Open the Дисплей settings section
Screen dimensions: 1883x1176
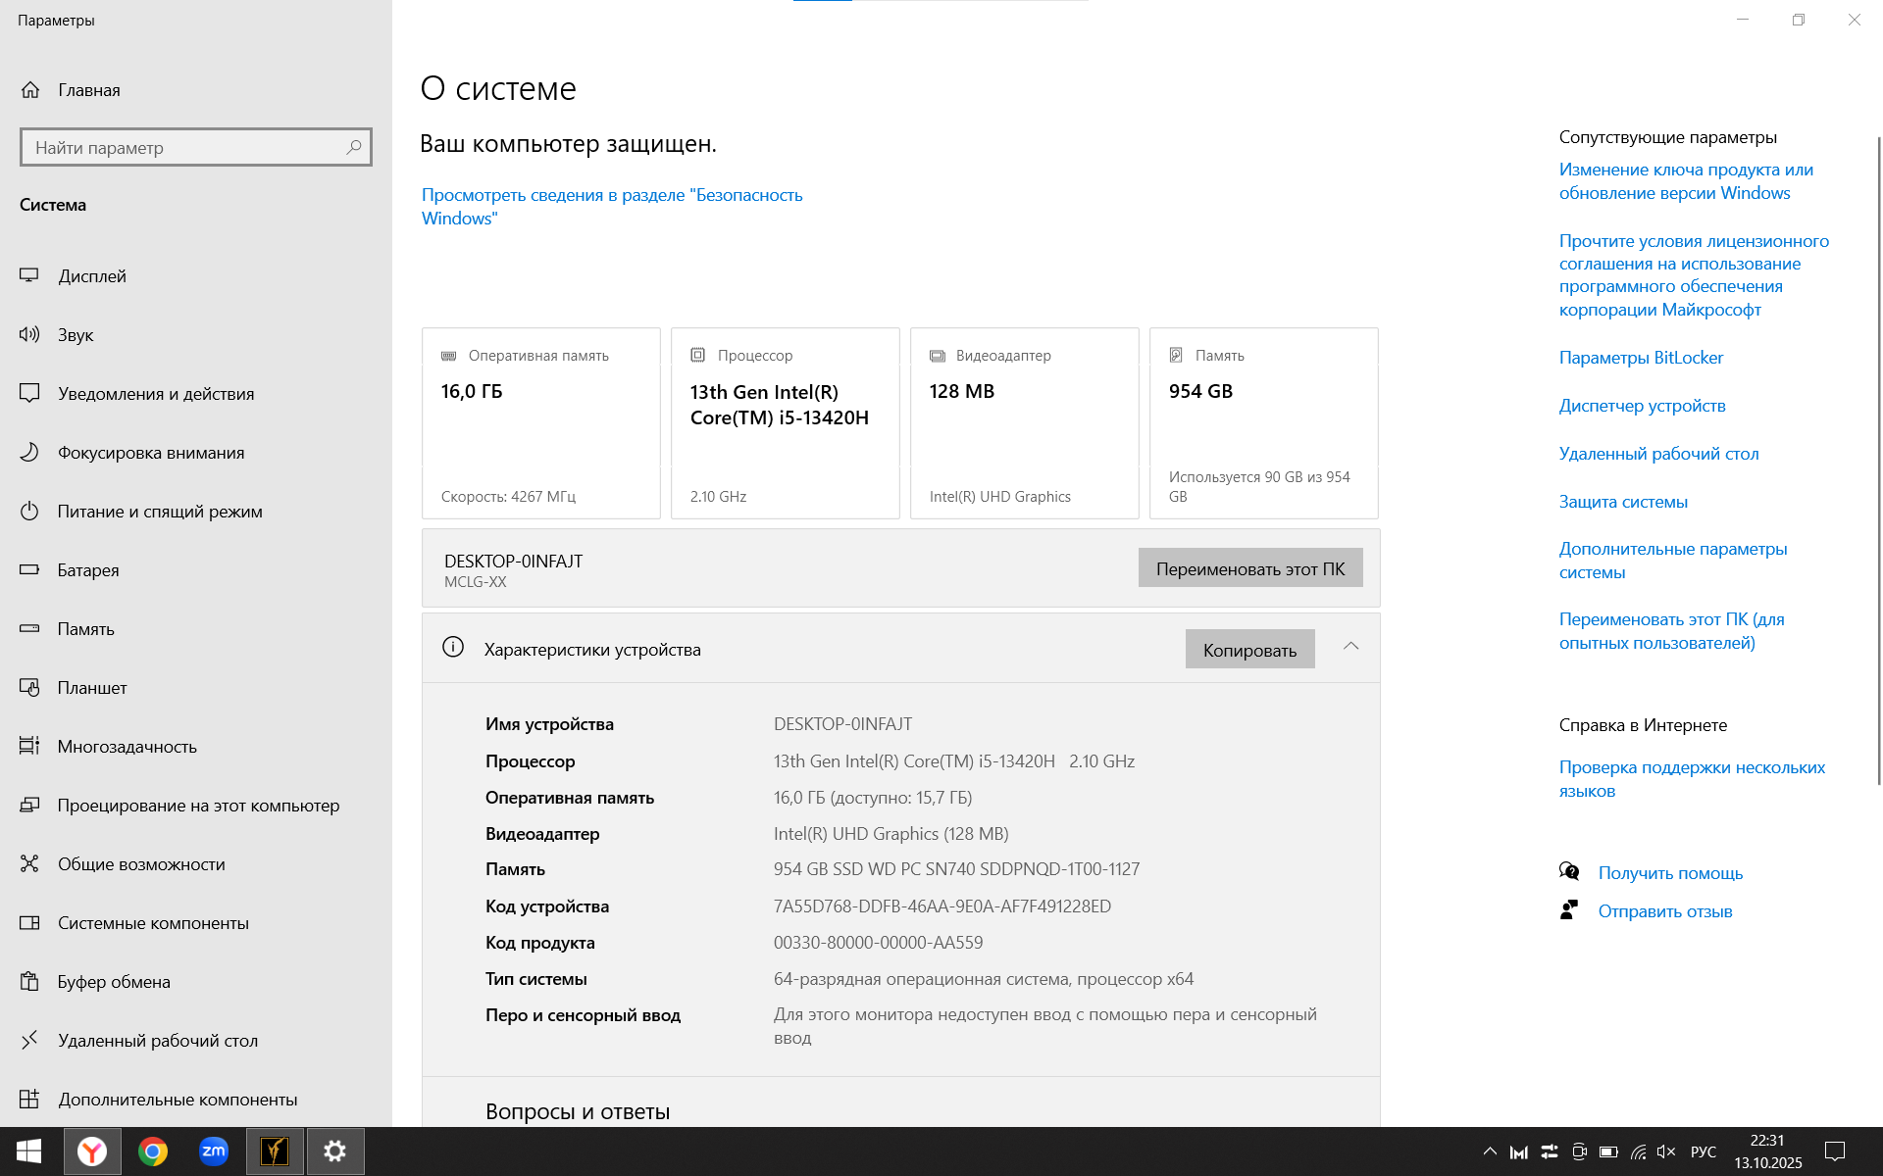(91, 276)
